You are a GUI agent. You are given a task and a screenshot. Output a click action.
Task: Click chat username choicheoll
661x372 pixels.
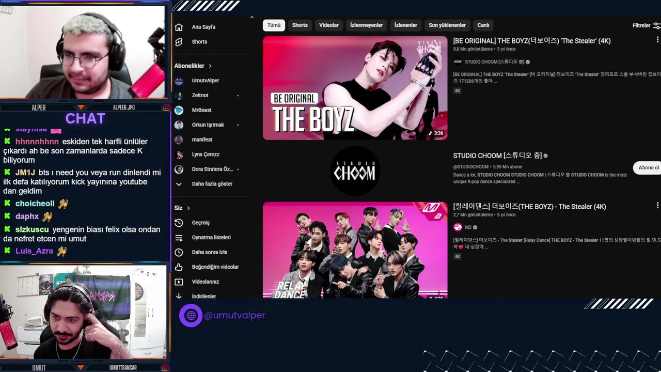point(35,204)
